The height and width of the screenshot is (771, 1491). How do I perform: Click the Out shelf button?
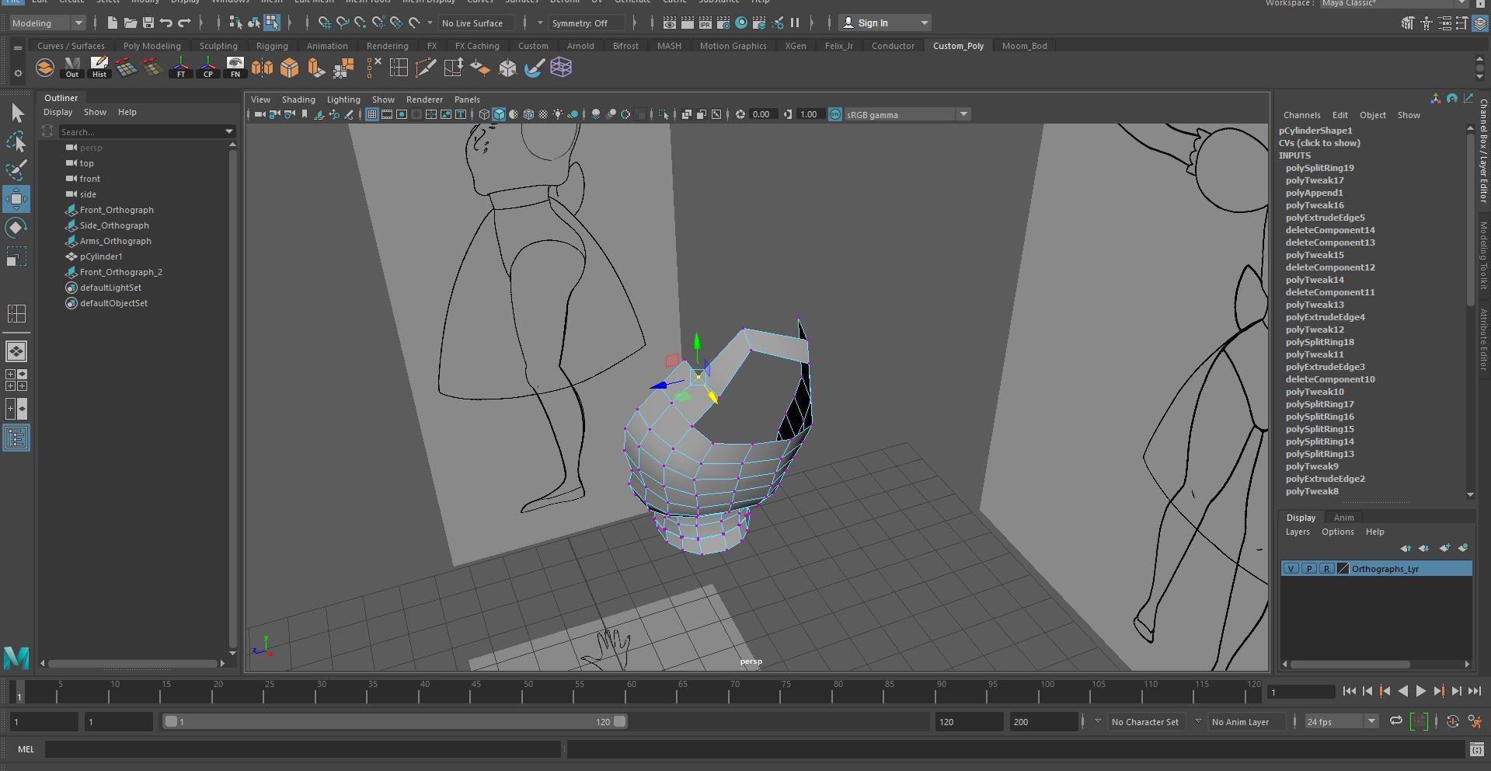point(72,68)
